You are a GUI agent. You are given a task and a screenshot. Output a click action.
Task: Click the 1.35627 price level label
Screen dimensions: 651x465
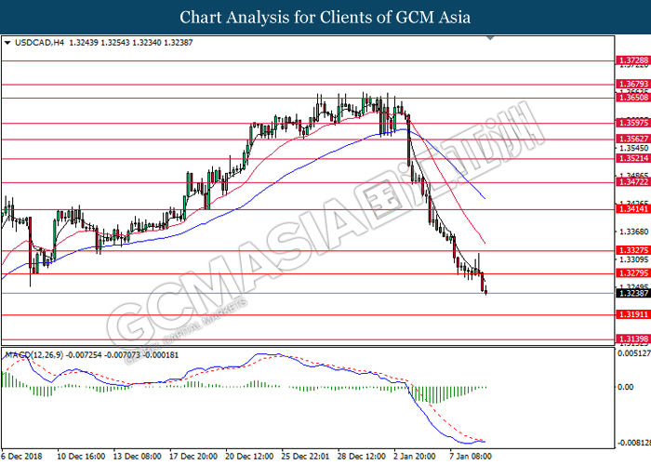click(x=633, y=139)
